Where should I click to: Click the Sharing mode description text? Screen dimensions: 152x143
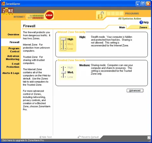112,69
